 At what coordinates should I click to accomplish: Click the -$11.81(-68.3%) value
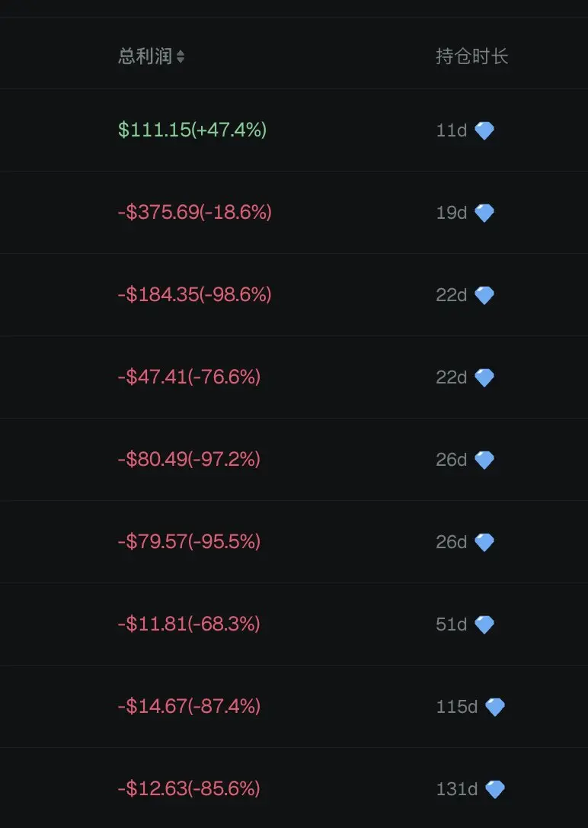[x=189, y=624]
